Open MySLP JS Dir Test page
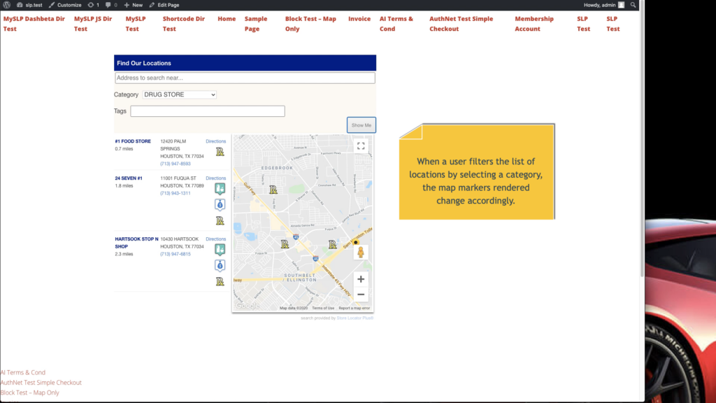This screenshot has height=403, width=716. coord(93,24)
